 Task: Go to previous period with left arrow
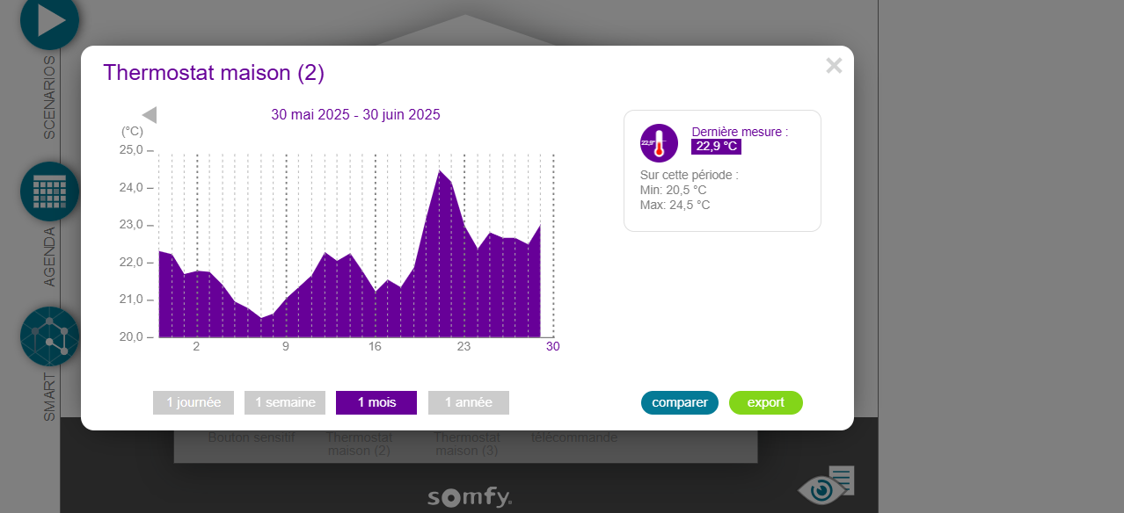click(150, 115)
